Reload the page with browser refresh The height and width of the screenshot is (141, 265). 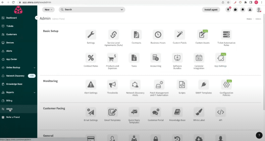13,2
